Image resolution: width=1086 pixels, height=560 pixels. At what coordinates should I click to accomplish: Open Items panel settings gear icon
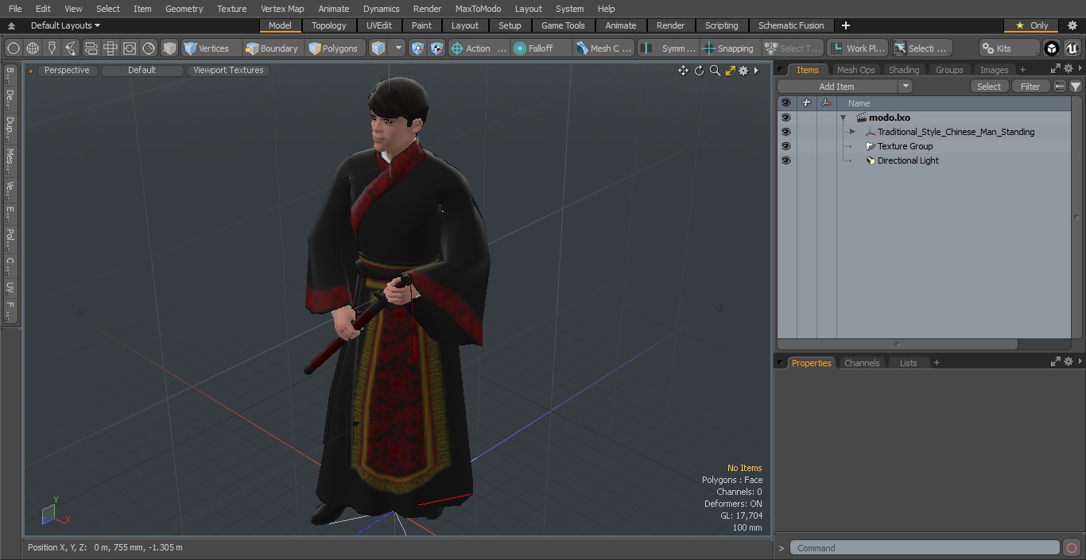(x=1068, y=70)
